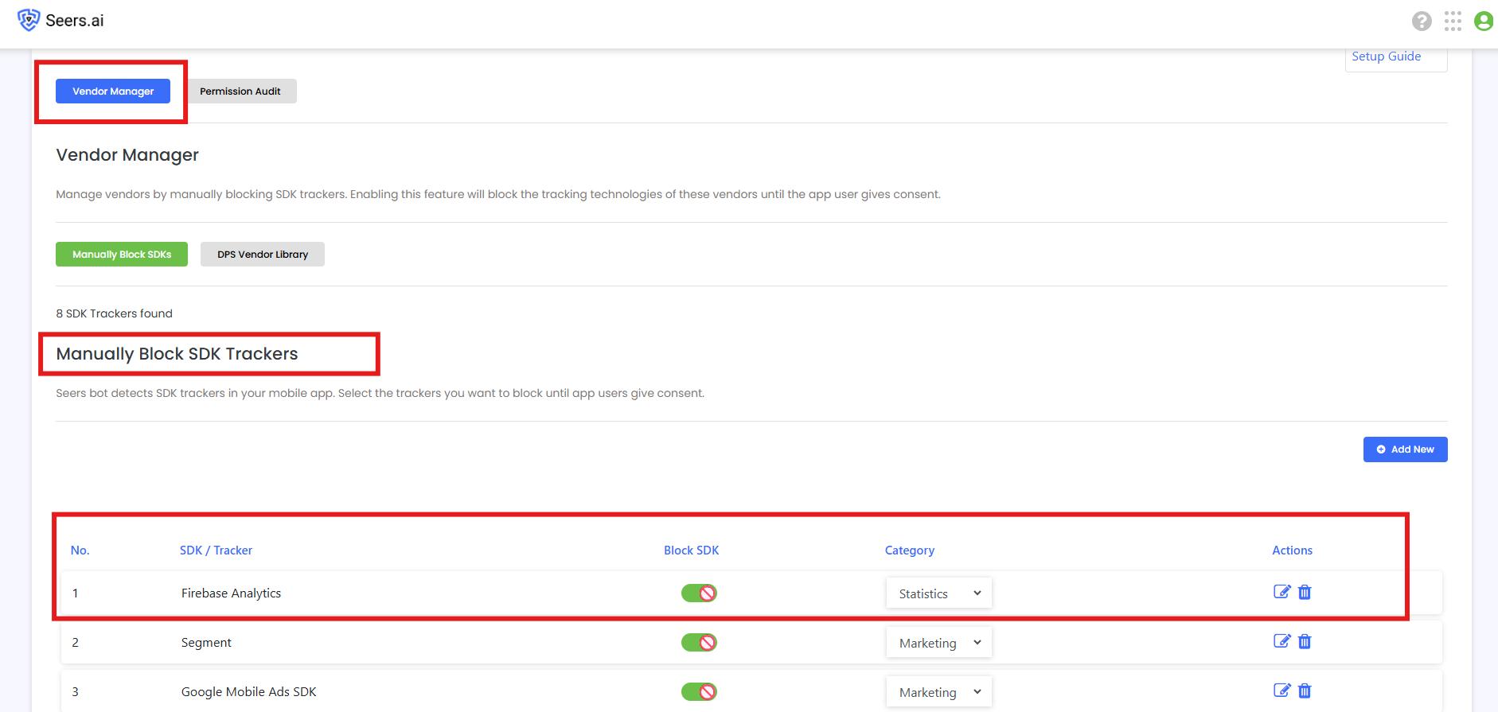Delete the Google Mobile Ads SDK entry
This screenshot has height=712, width=1498.
coord(1305,691)
